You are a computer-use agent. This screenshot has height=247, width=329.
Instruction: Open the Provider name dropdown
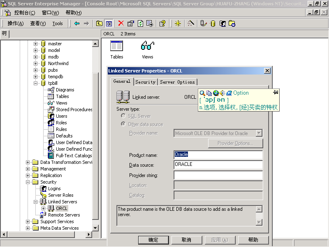click(259, 133)
